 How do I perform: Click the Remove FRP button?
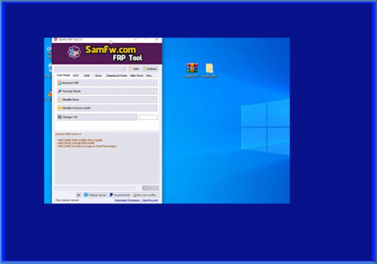(x=107, y=83)
